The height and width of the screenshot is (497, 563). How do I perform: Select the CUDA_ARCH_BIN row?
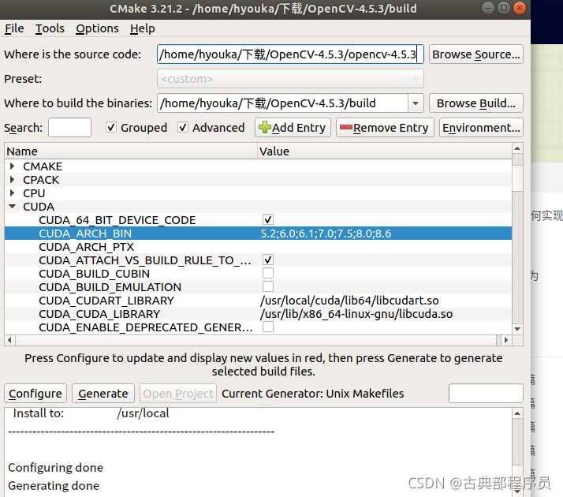(x=258, y=233)
